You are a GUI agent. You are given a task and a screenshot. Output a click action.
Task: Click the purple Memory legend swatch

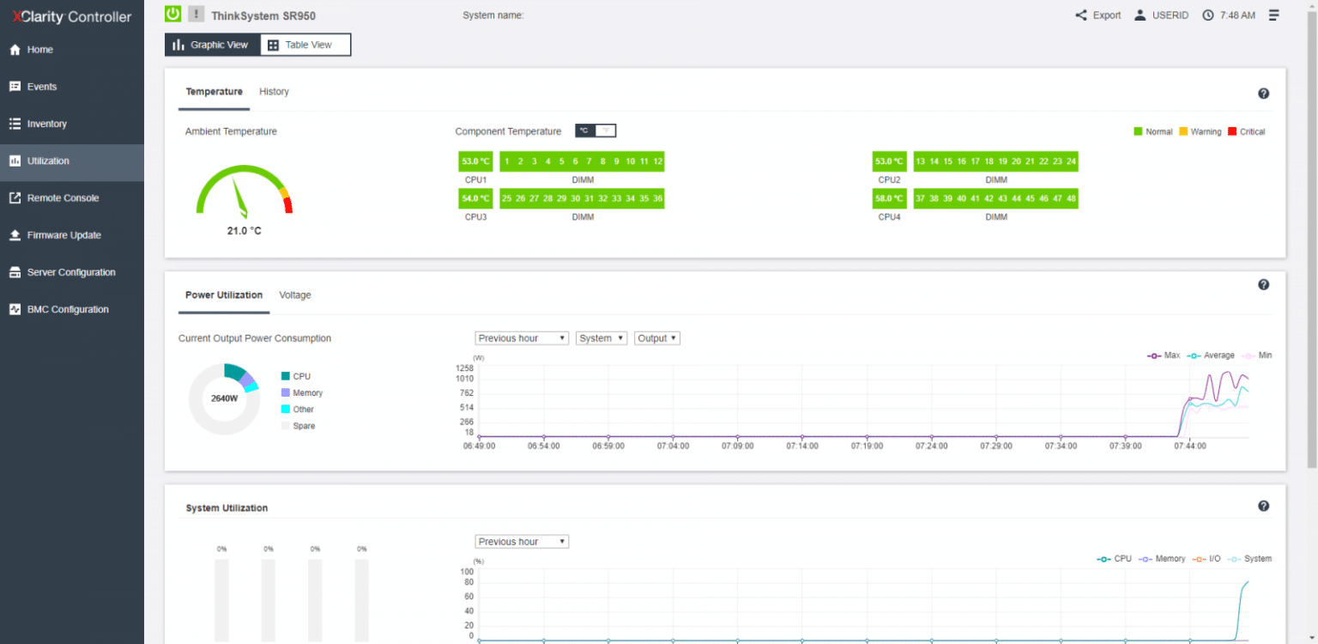(285, 392)
